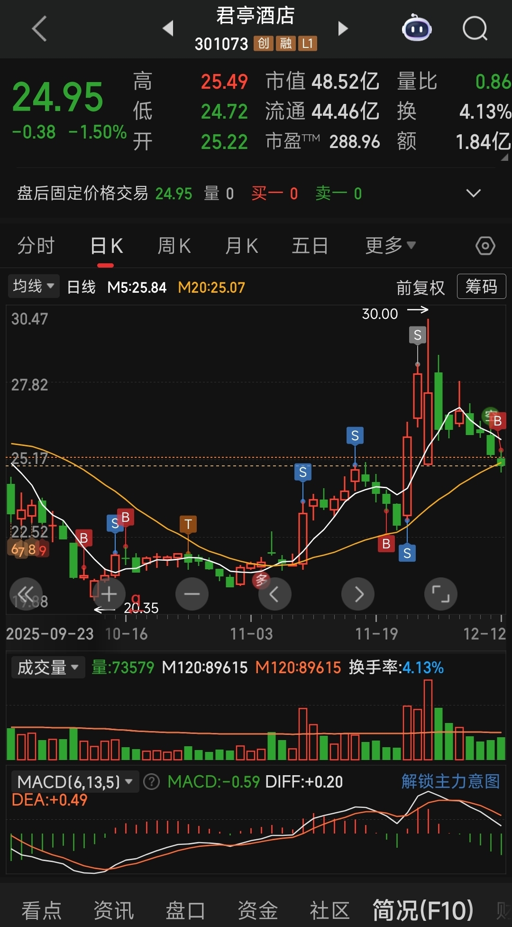
Task: Select the 月K chart tab
Action: point(242,246)
